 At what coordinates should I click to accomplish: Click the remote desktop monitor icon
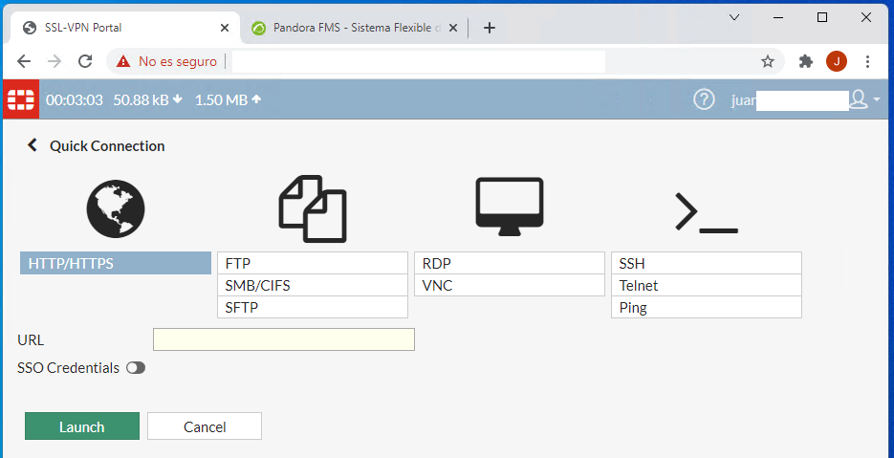(510, 207)
